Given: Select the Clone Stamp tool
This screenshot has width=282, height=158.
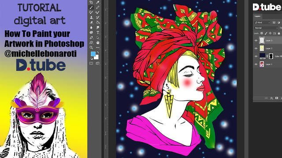Looking at the screenshot, I should click(91, 18).
